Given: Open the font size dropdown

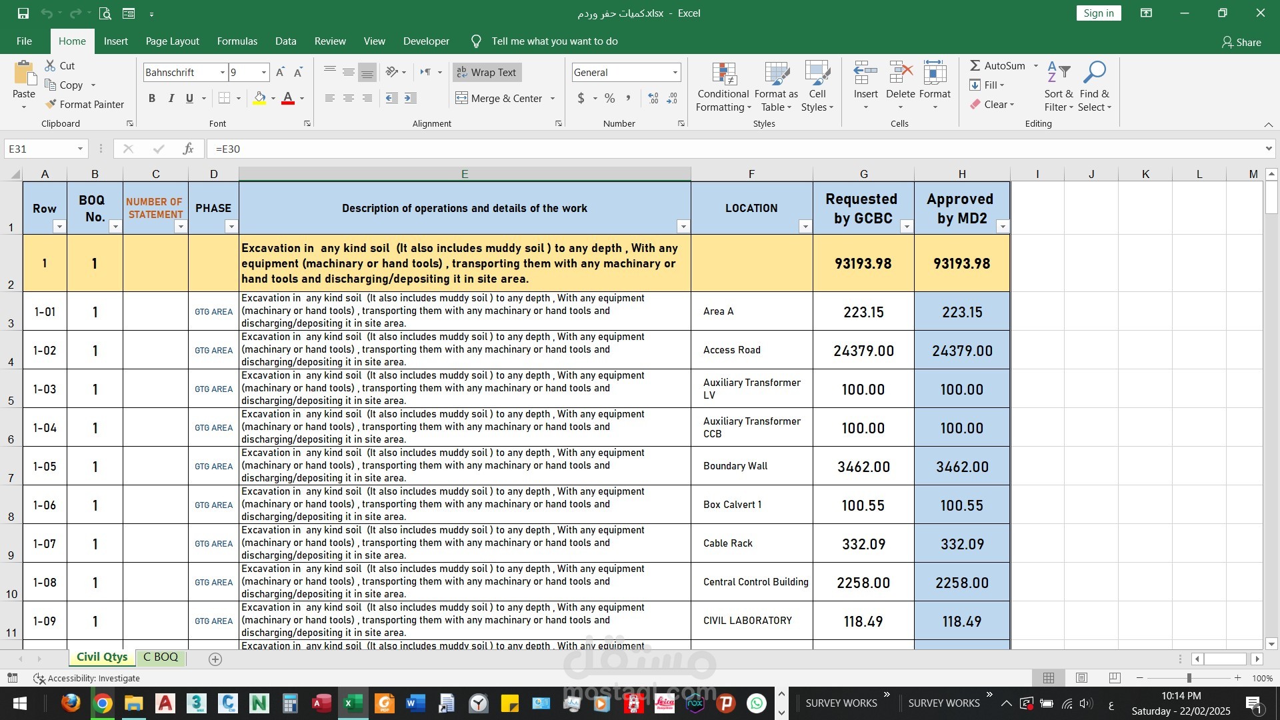Looking at the screenshot, I should (x=264, y=72).
